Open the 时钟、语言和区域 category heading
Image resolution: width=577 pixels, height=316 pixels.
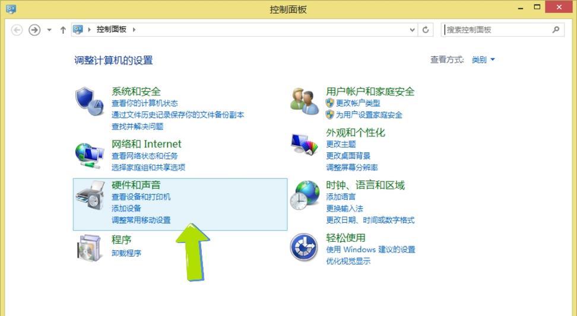pyautogui.click(x=366, y=185)
